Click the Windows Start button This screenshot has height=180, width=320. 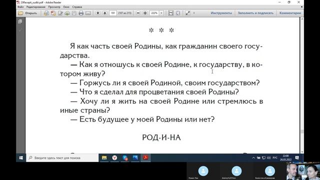coord(21,158)
